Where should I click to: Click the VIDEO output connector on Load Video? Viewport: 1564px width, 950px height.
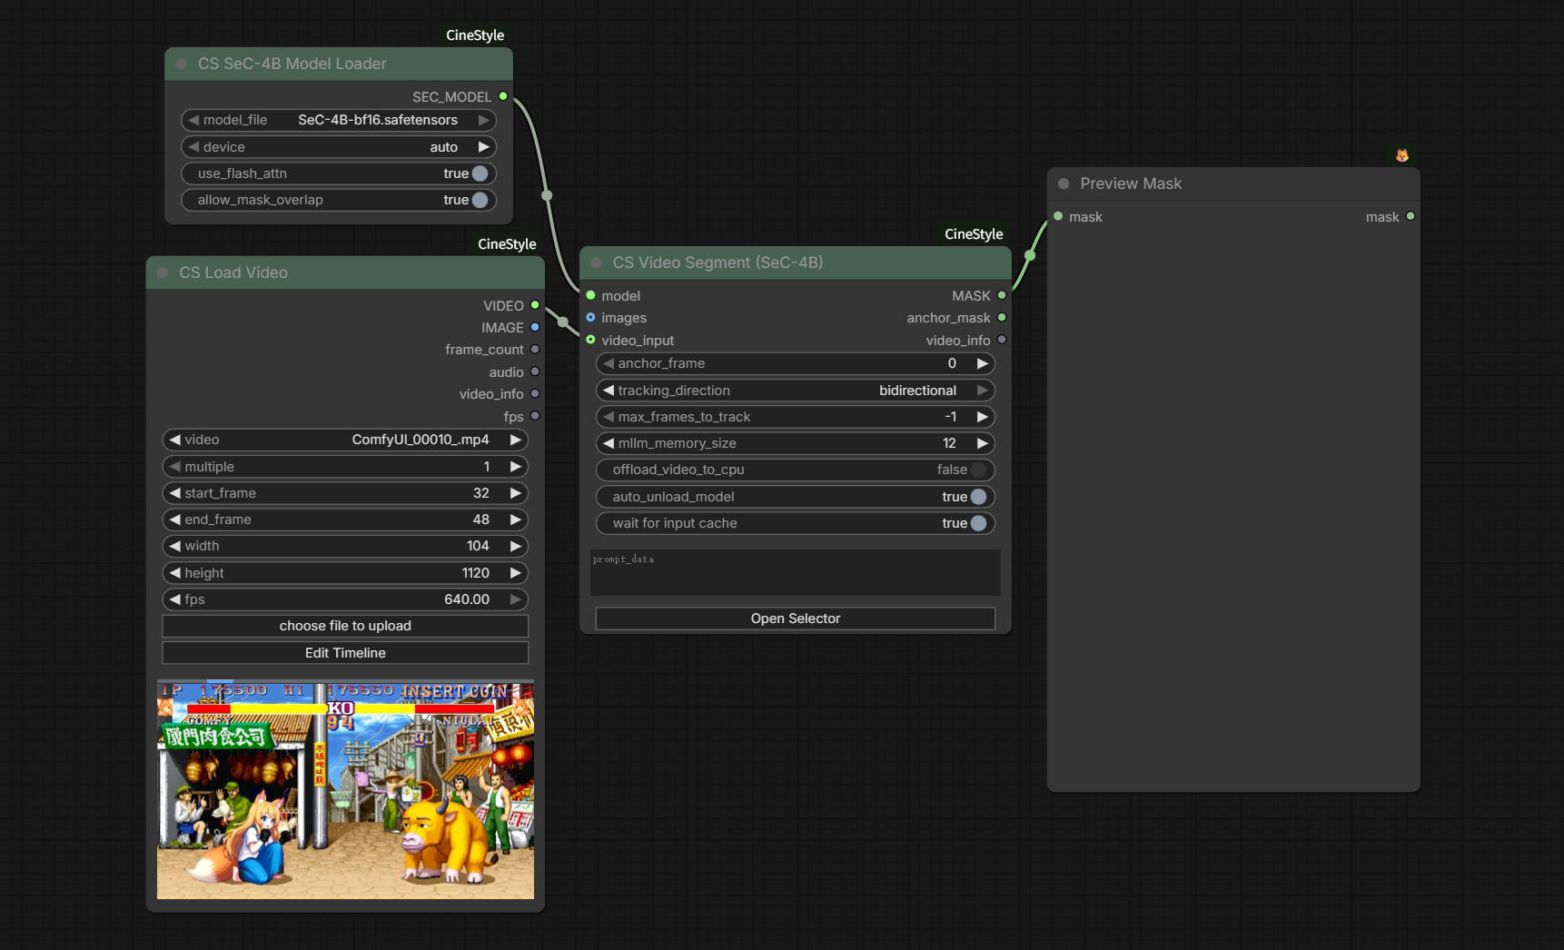pos(535,305)
